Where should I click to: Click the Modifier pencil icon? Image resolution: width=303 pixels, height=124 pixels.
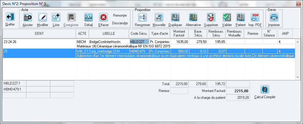(42, 18)
